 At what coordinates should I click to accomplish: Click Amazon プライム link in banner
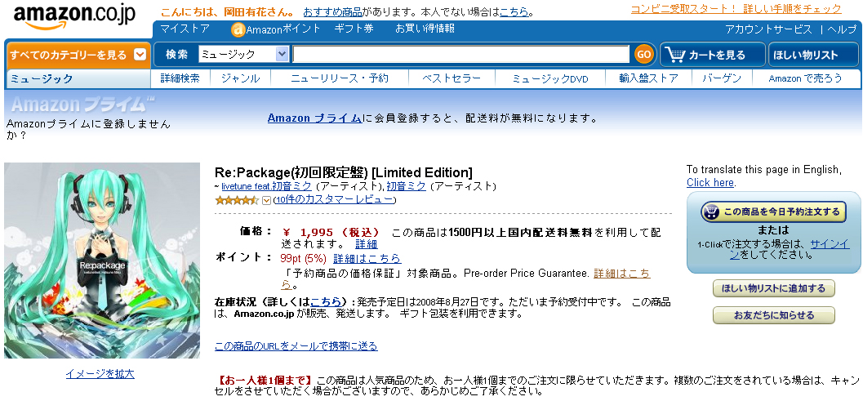click(x=314, y=118)
